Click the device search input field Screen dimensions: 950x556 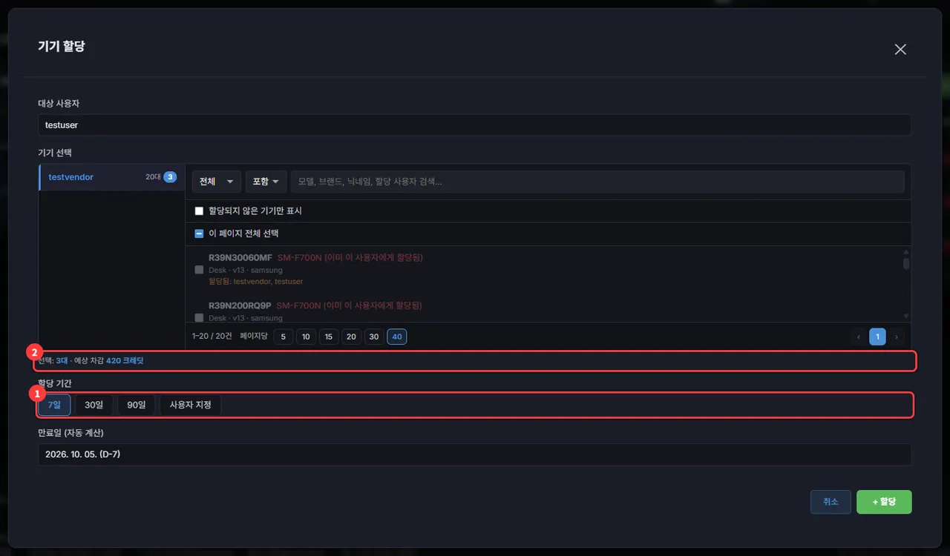coord(597,182)
